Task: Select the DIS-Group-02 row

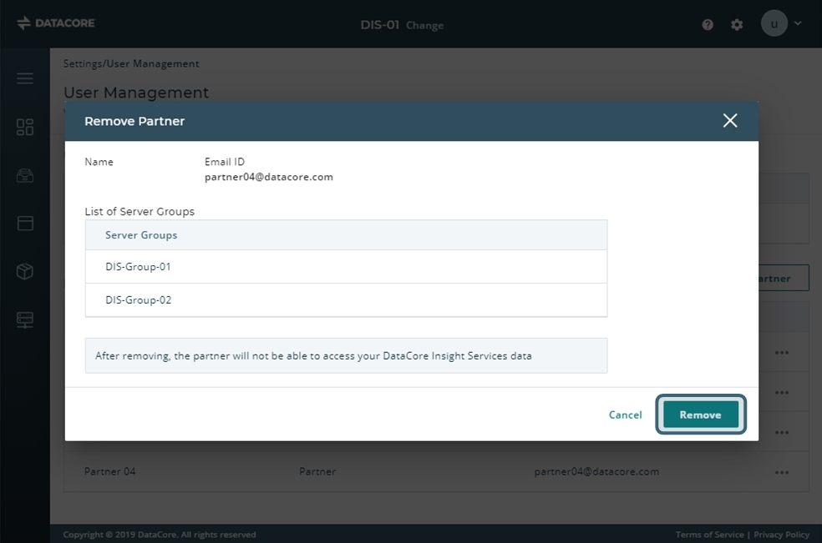Action: [x=346, y=300]
